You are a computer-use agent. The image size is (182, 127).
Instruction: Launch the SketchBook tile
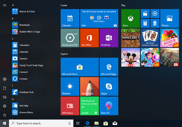tap(90, 86)
